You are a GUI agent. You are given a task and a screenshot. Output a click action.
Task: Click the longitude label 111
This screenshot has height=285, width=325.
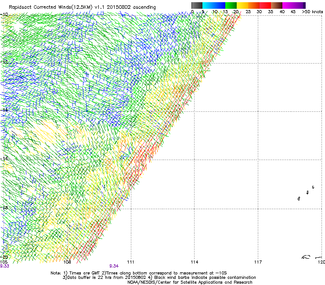tap(130, 262)
